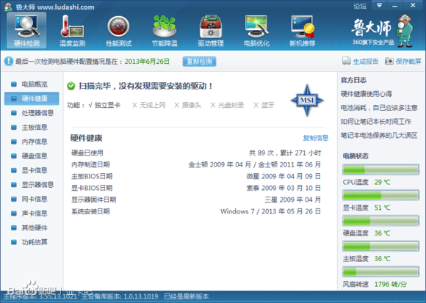Open the title bar dropdown menu arrow
This screenshot has height=303, width=426.
379,5
